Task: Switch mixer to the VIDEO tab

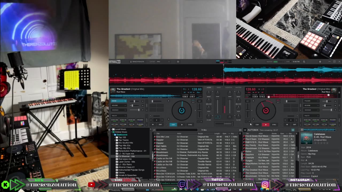Action: [x=219, y=87]
